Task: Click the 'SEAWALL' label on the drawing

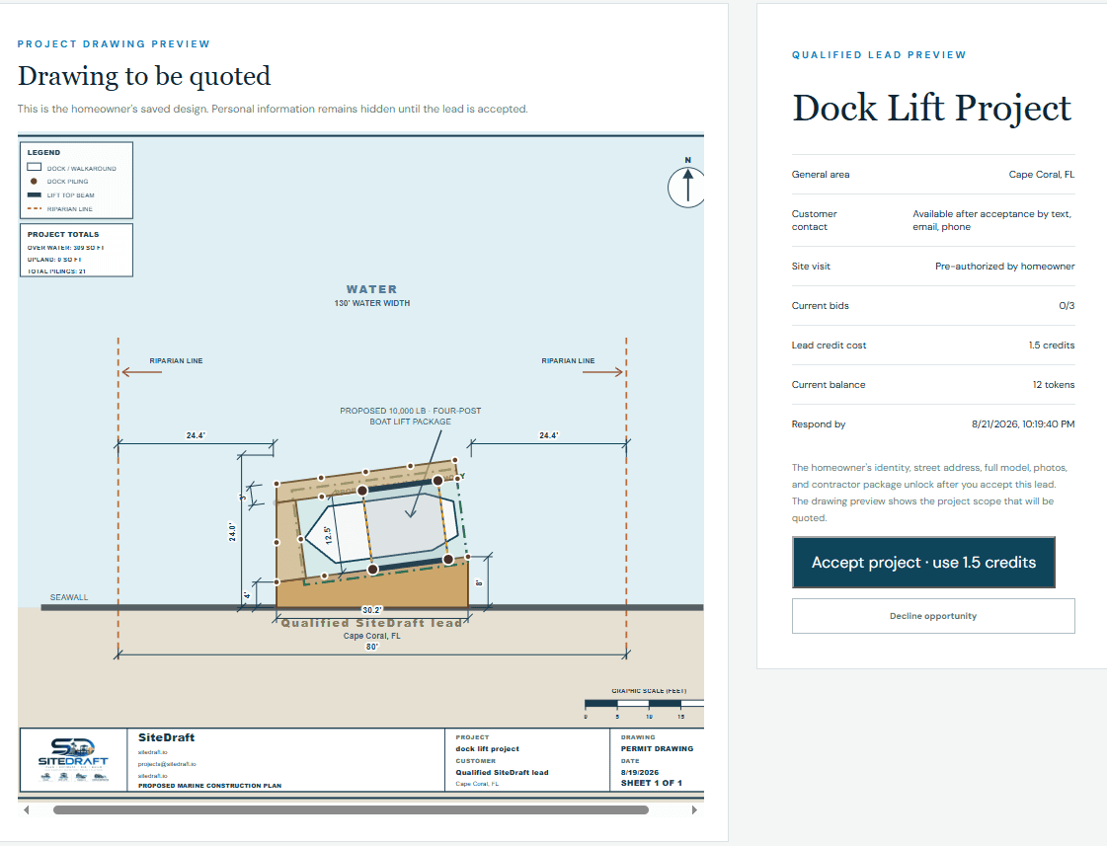Action: click(x=69, y=597)
